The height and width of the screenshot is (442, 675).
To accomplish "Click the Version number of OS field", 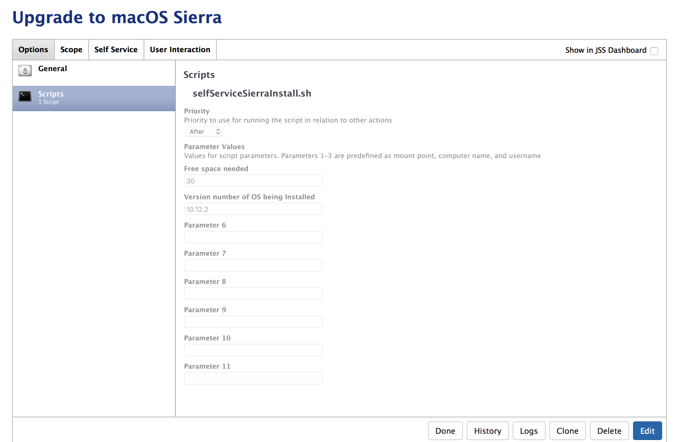I will click(253, 209).
